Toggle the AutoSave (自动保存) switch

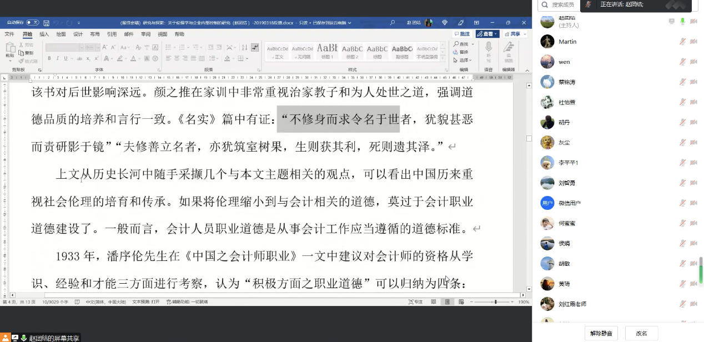coord(32,23)
